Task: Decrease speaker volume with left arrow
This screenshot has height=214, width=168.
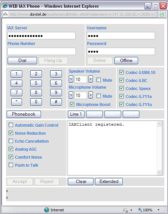Action: 71,79
